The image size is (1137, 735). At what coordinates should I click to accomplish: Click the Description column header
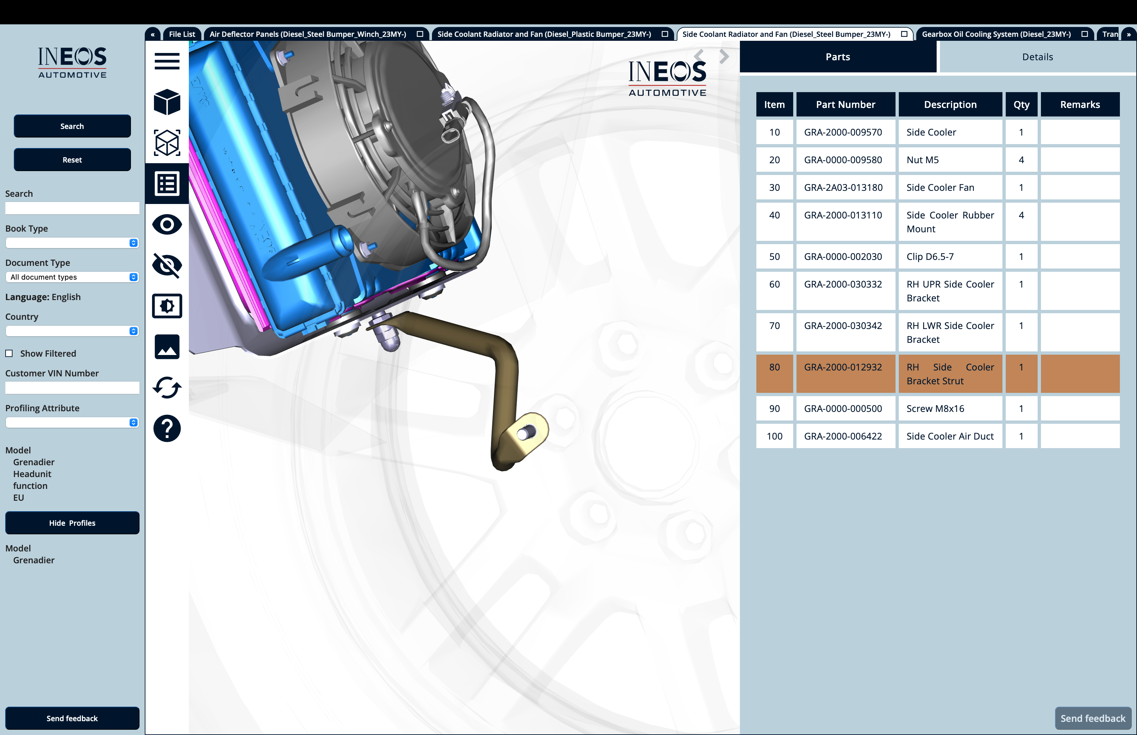pos(950,104)
